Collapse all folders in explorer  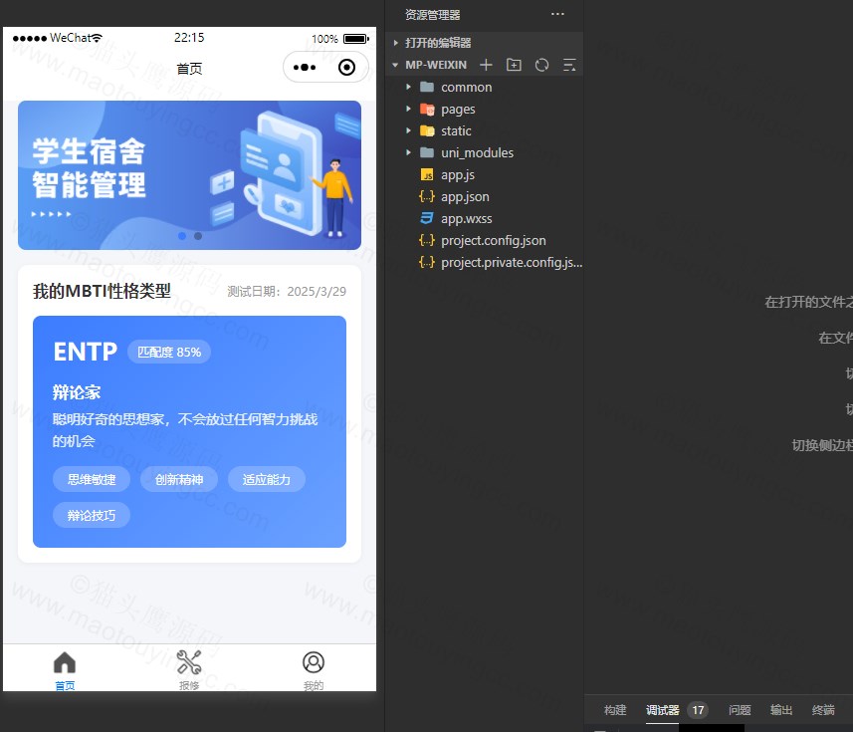point(569,65)
